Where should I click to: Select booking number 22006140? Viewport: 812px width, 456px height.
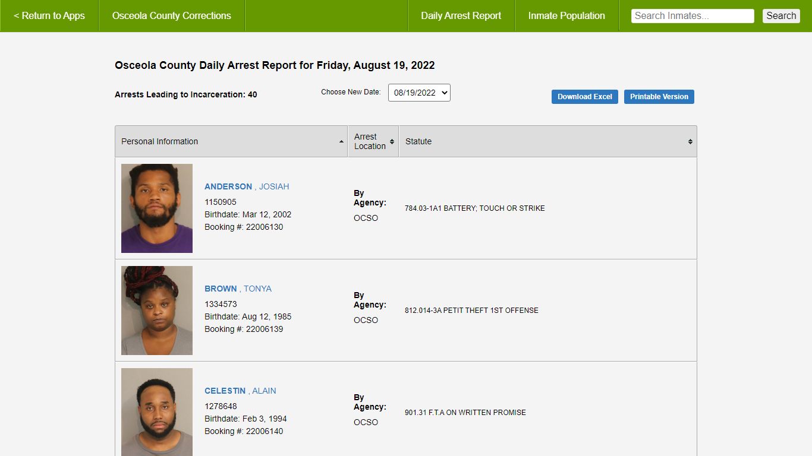[265, 431]
